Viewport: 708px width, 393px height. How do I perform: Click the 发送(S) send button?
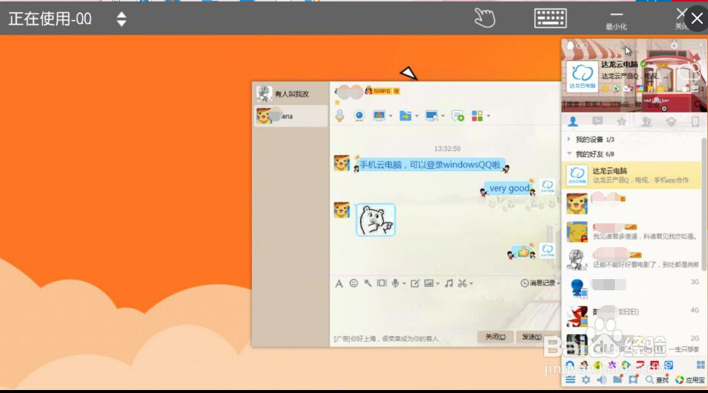[x=531, y=336]
